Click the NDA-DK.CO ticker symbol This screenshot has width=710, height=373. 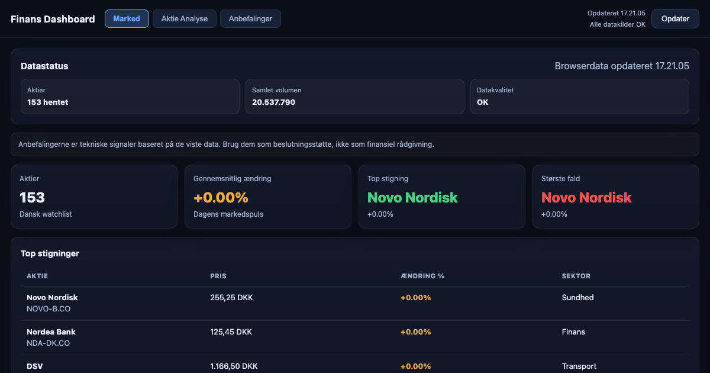coord(48,343)
